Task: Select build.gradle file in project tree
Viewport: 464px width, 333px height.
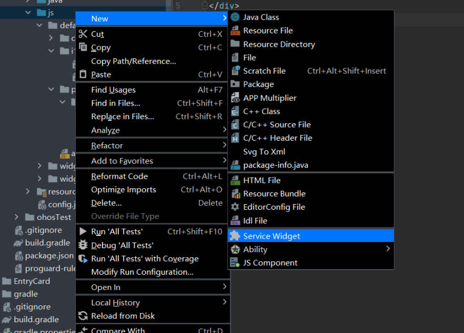Action: (x=48, y=243)
